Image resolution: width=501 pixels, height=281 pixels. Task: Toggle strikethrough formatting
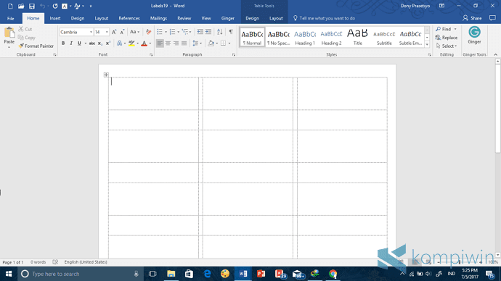(91, 43)
